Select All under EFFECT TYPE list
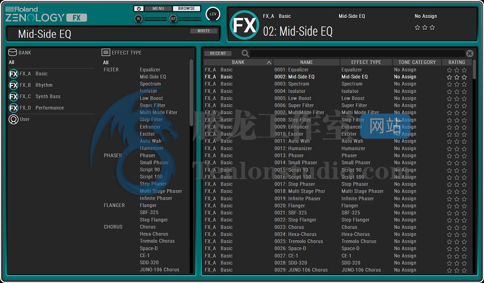 coord(106,63)
